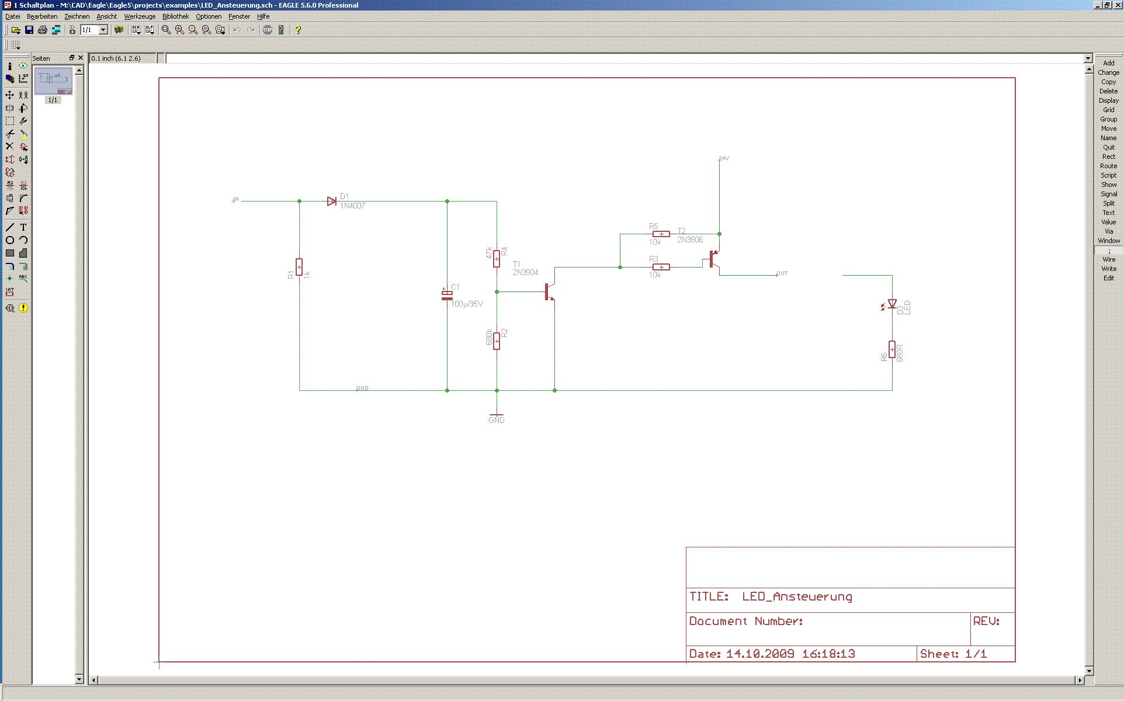Open the Info tool icon
Viewport: 1124px width, 701px height.
point(10,66)
